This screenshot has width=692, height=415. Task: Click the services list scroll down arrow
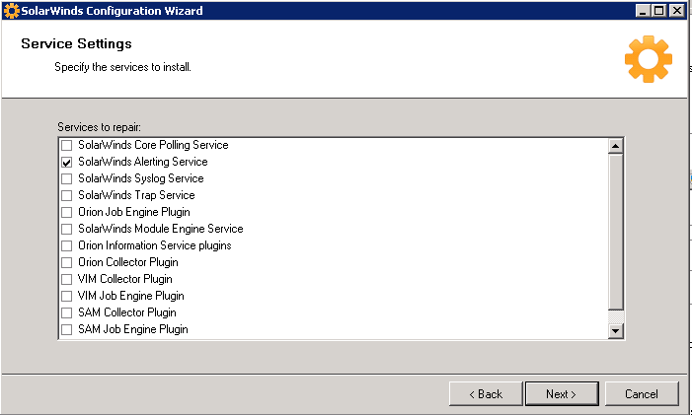[x=616, y=331]
